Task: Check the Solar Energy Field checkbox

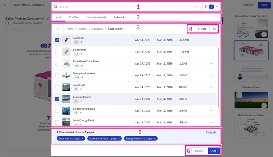Action: 57,123
